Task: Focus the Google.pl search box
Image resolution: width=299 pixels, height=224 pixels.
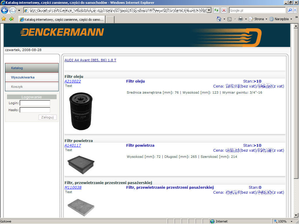Action: click(257, 10)
